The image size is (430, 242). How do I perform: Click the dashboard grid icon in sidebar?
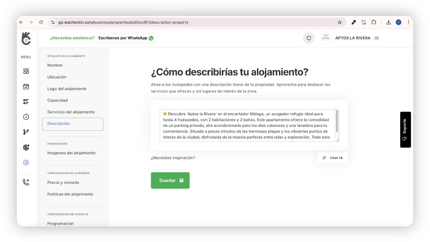pos(26,71)
